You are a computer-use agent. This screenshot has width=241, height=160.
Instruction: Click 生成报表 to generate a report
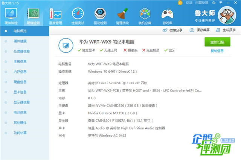point(226,30)
